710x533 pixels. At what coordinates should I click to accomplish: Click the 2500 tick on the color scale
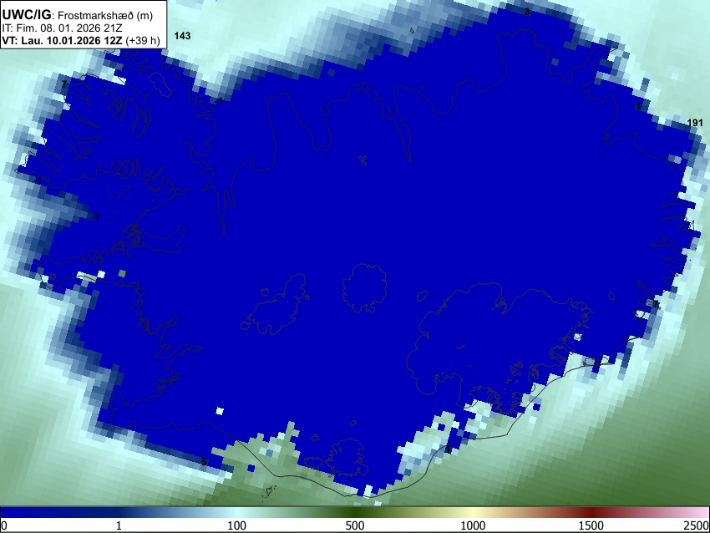coord(697,525)
